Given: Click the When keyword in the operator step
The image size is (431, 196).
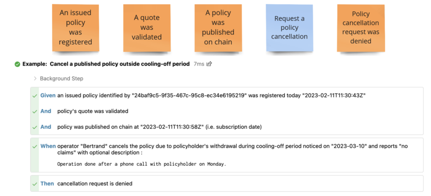Looking at the screenshot, I should point(48,146).
